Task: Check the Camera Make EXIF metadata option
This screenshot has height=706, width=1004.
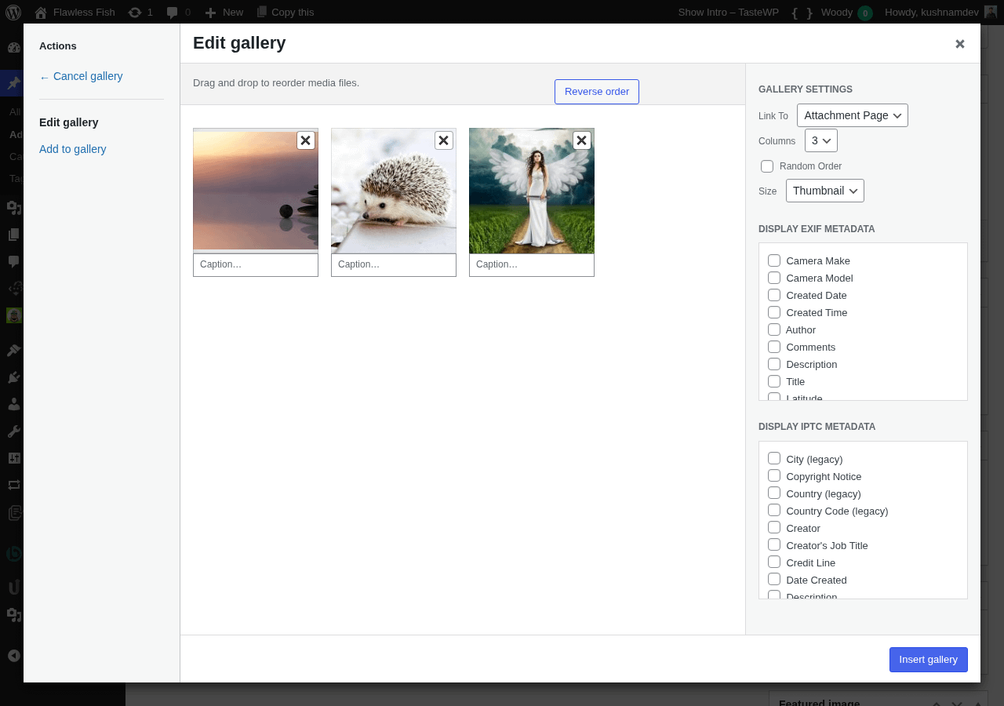Action: pyautogui.click(x=774, y=260)
